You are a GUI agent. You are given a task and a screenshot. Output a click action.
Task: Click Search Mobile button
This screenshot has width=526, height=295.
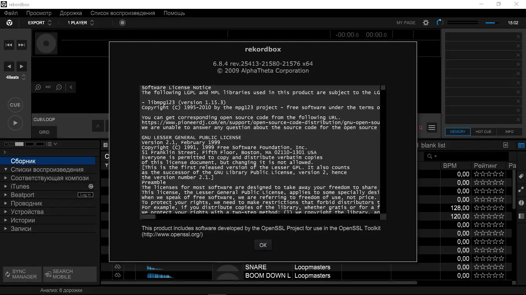(70, 274)
